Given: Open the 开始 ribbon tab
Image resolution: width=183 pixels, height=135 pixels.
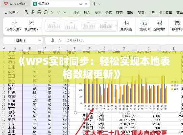Looking at the screenshot, I should pyautogui.click(x=76, y=12).
